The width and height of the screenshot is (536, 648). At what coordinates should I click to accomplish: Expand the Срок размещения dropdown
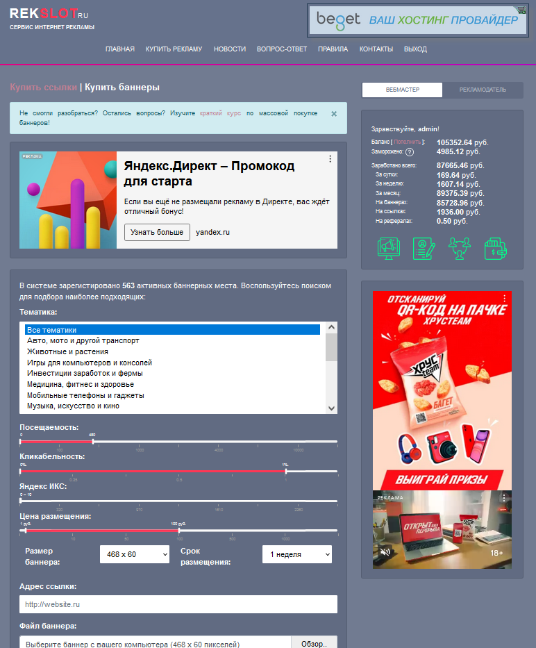[296, 554]
